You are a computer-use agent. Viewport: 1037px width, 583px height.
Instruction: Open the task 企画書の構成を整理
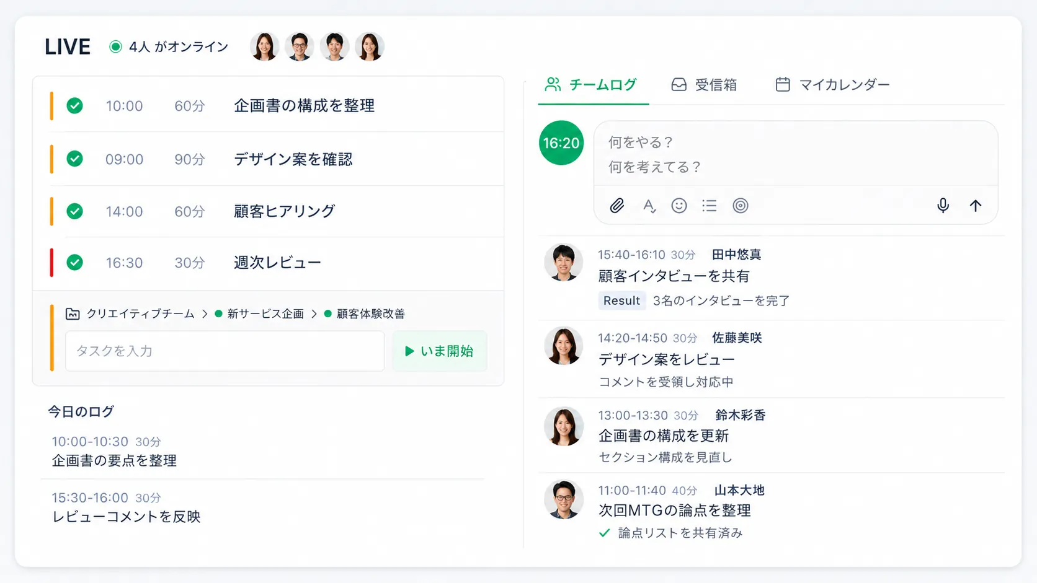click(x=304, y=106)
